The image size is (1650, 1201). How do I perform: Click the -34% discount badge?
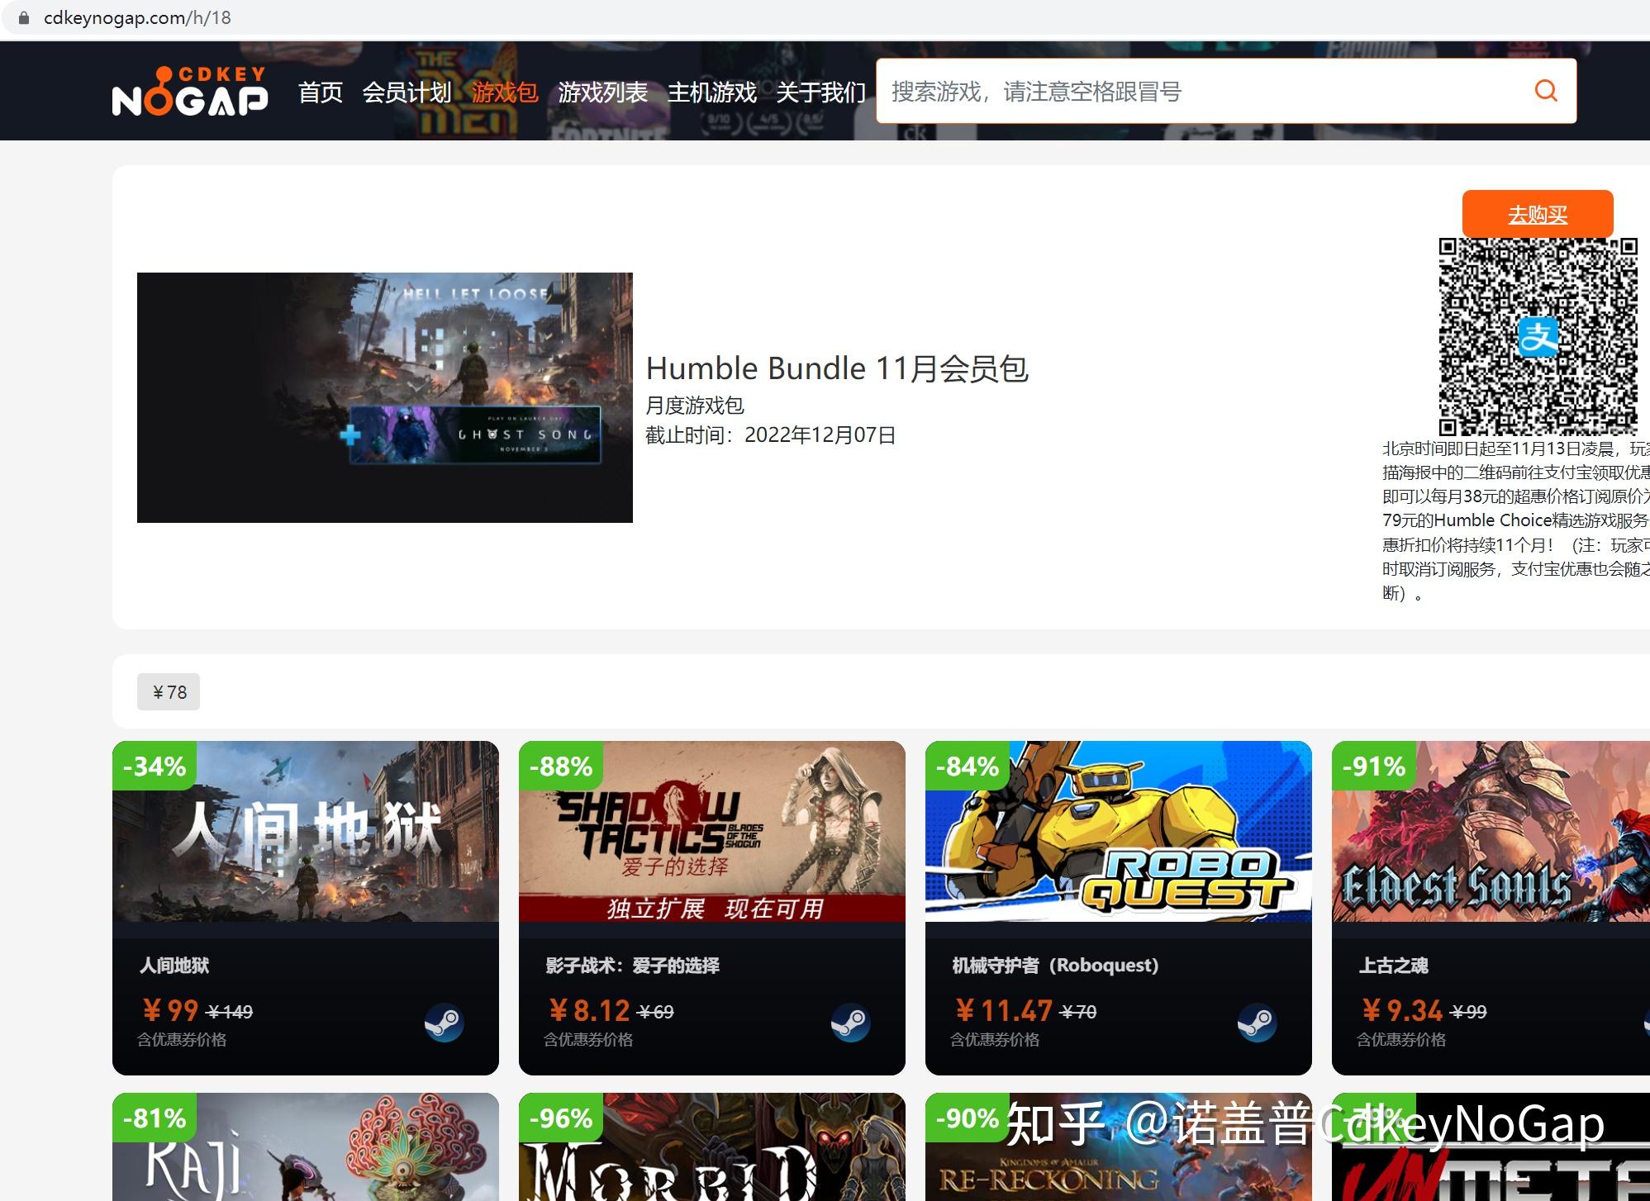coord(155,766)
